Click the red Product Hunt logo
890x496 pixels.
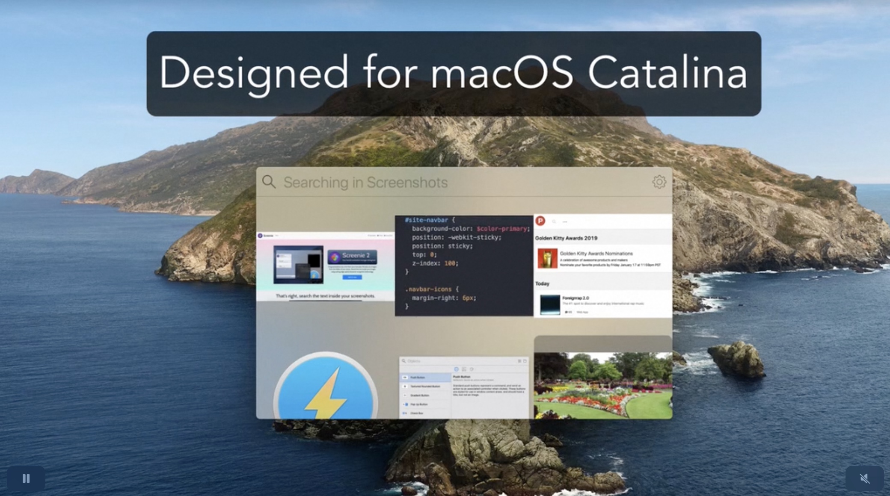coord(540,221)
